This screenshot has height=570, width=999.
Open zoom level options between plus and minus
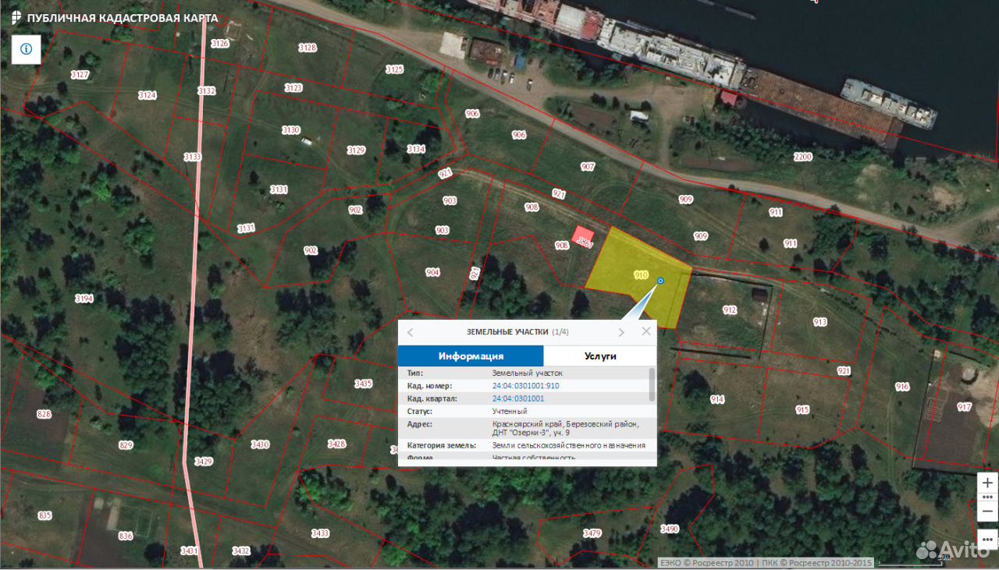click(x=987, y=497)
